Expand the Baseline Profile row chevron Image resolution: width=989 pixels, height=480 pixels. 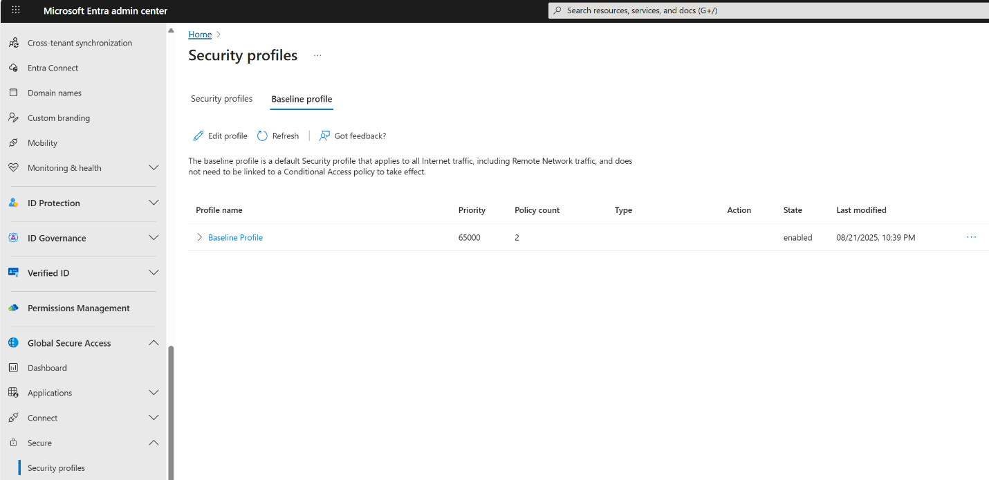click(x=199, y=237)
